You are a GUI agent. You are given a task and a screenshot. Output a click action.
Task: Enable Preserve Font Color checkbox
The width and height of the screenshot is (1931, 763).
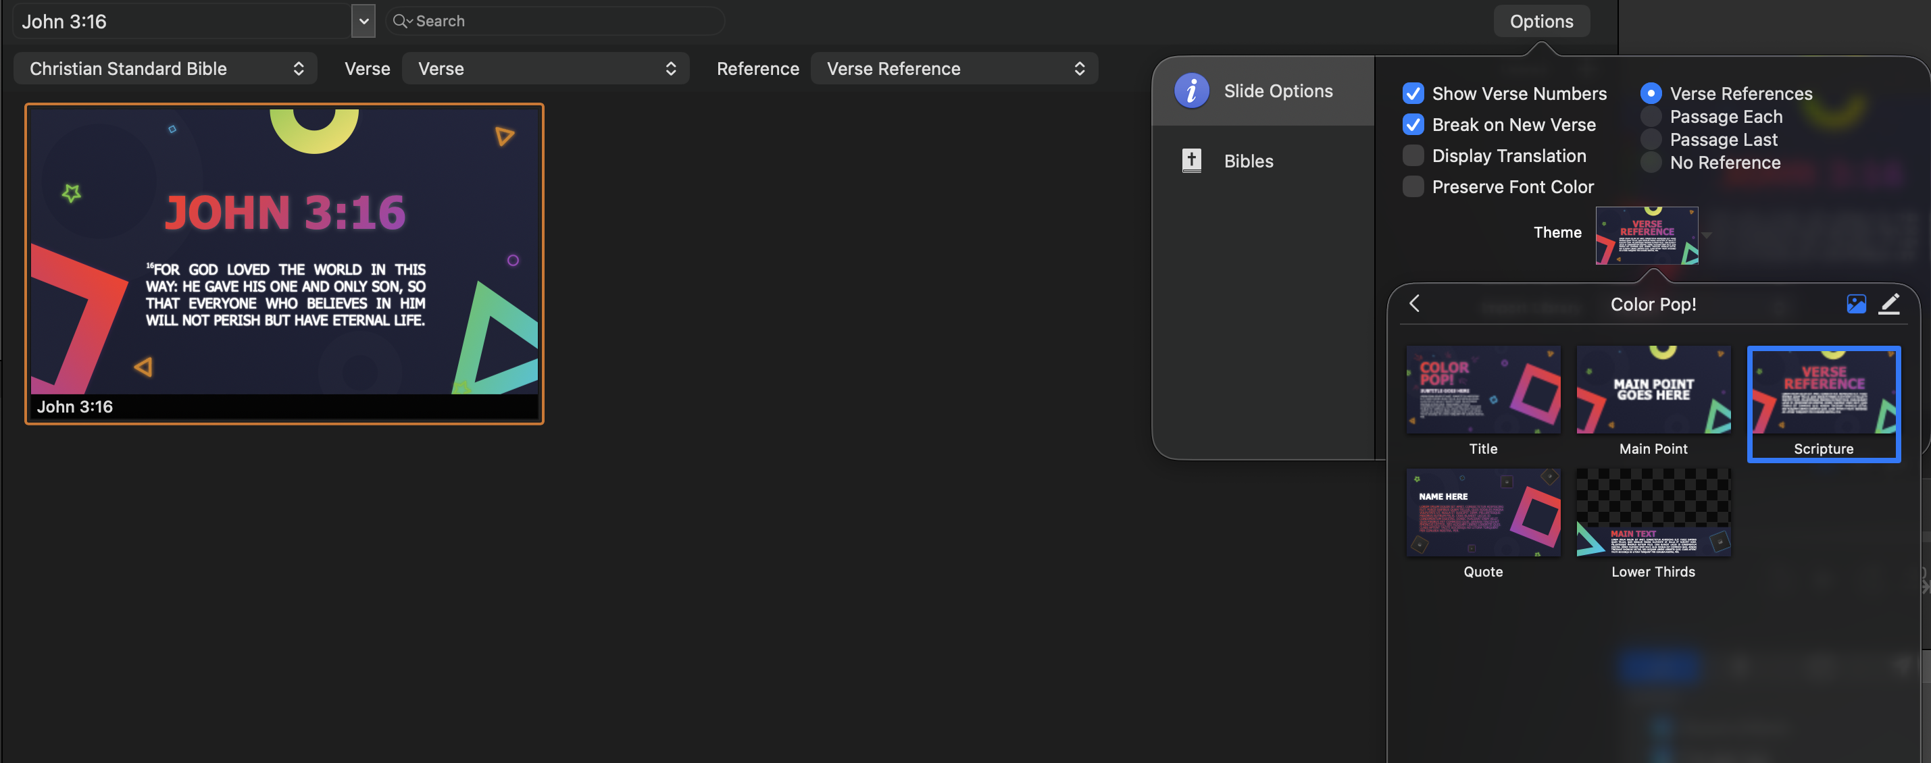pyautogui.click(x=1413, y=186)
